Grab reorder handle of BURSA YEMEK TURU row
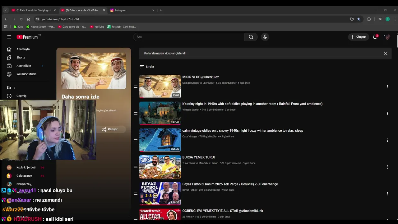Viewport: 398px width, 224px height. (136, 167)
